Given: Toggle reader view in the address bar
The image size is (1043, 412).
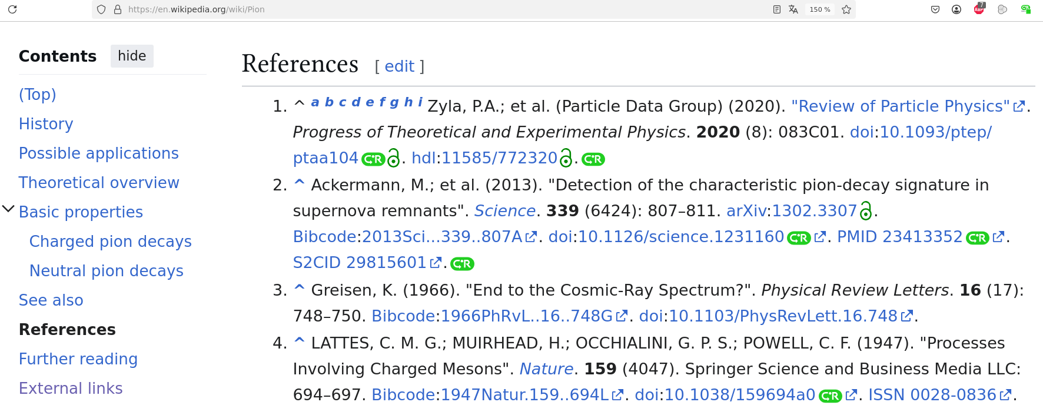Looking at the screenshot, I should click(x=777, y=9).
